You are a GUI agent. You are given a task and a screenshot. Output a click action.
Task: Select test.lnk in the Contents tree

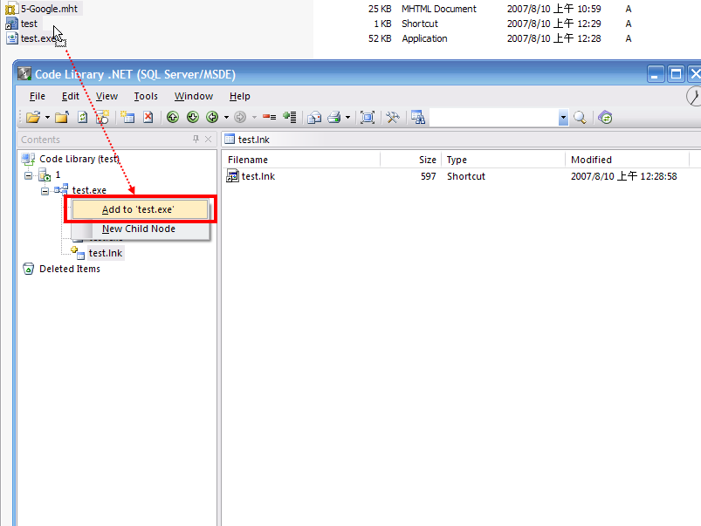(106, 253)
